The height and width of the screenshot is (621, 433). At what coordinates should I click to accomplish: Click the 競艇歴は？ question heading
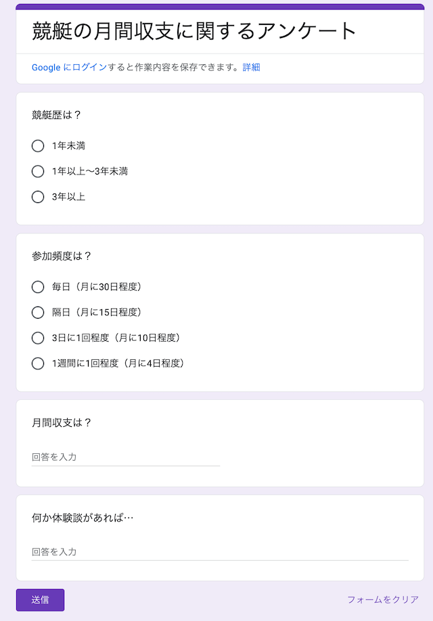point(56,114)
